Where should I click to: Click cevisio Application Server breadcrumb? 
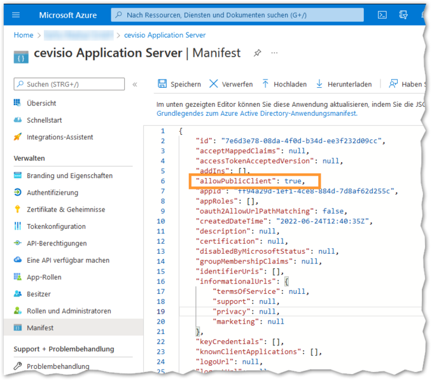(x=165, y=35)
